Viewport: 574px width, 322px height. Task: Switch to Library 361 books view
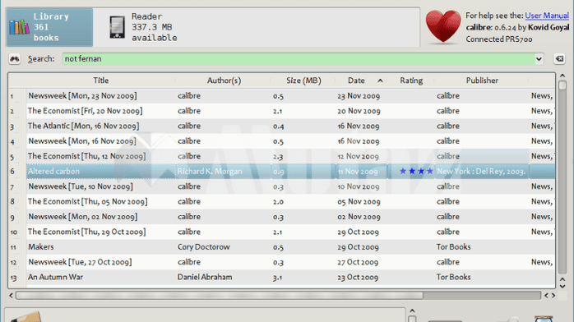pyautogui.click(x=50, y=27)
